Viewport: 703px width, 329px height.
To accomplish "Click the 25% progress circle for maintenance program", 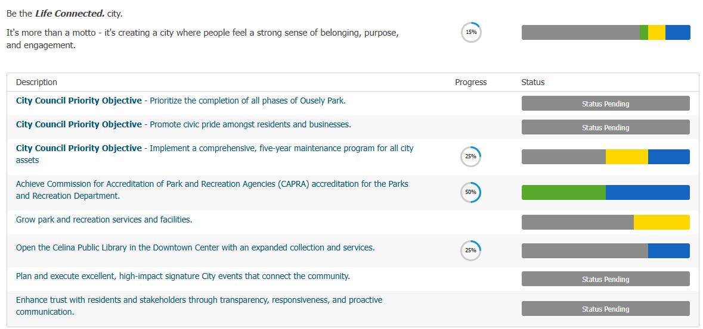I will [470, 156].
